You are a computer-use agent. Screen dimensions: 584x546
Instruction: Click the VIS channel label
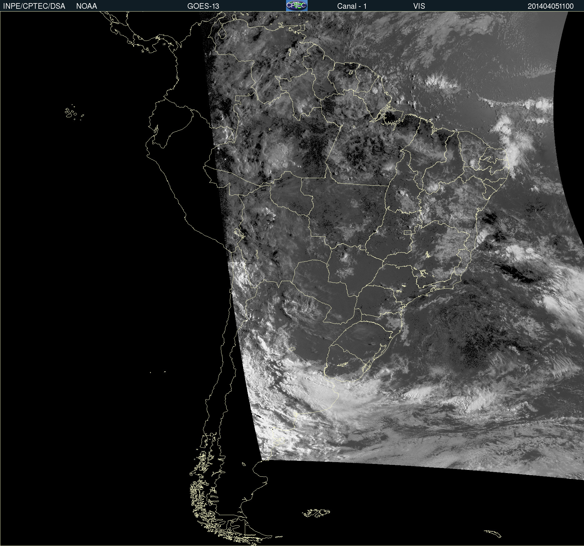click(x=419, y=6)
